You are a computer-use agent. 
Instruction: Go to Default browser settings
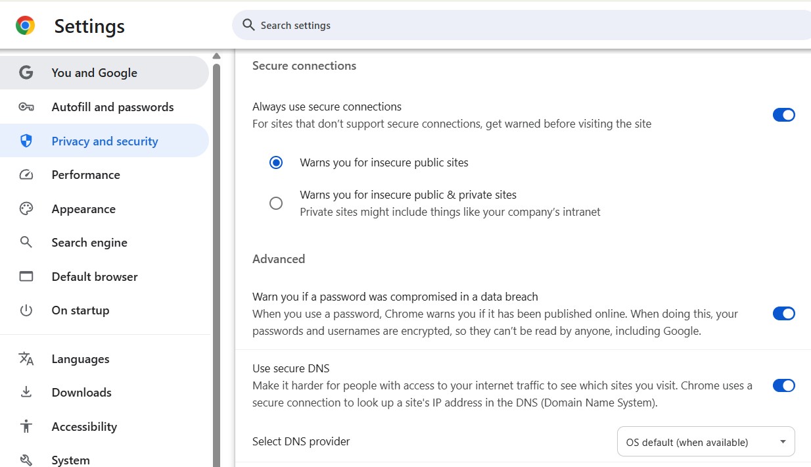(x=95, y=277)
